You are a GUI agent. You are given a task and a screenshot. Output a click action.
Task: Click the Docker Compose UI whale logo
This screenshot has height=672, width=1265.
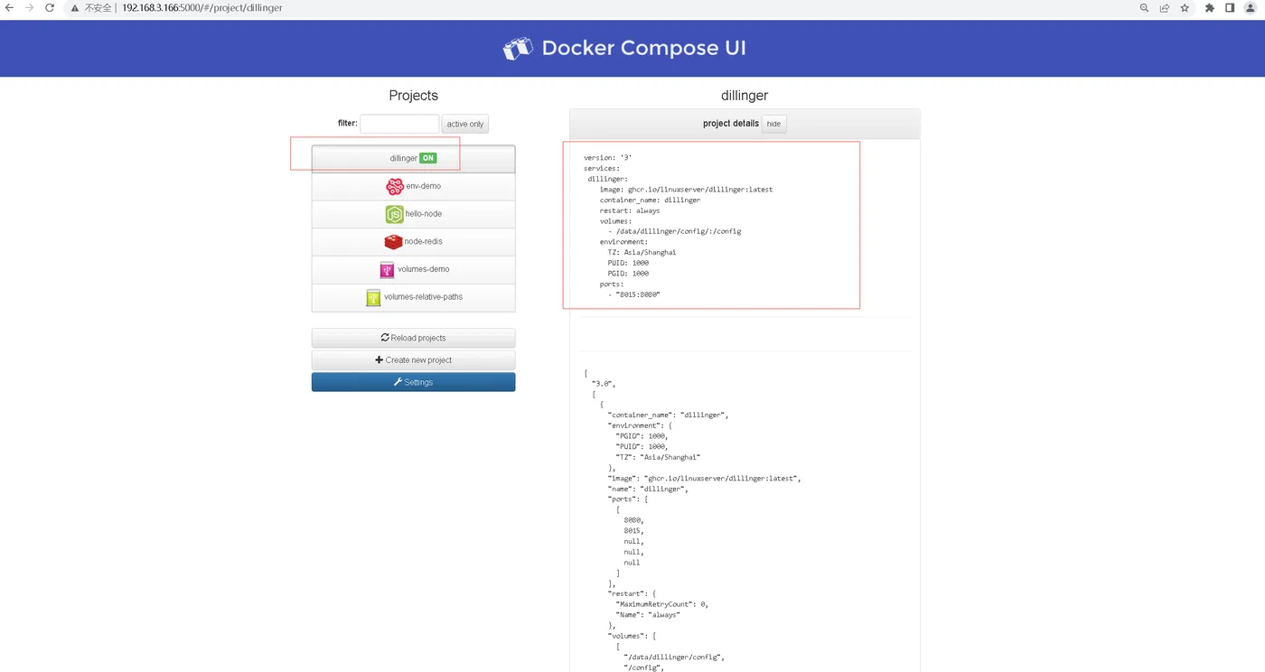click(518, 49)
